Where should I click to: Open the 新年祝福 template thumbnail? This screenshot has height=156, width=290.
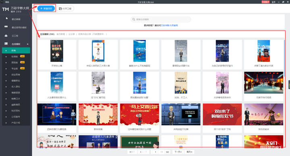(98, 114)
